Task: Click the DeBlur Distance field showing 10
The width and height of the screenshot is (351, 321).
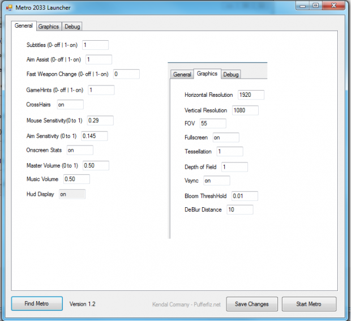Action: tap(240, 209)
